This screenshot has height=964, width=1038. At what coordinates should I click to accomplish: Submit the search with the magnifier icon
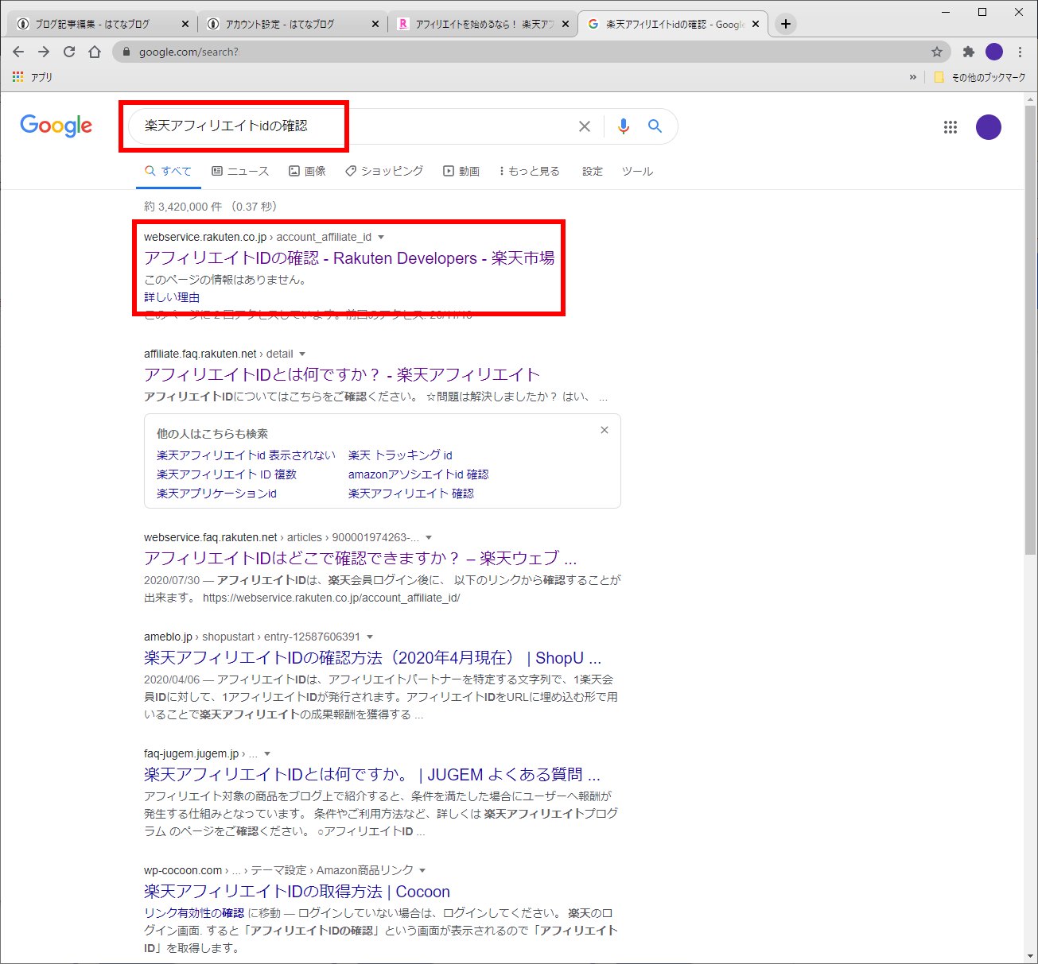point(655,126)
